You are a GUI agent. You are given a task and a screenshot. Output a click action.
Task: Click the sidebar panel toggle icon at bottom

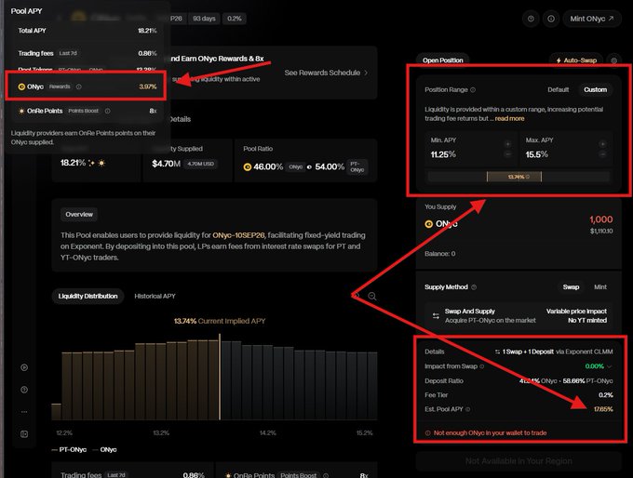click(x=24, y=434)
